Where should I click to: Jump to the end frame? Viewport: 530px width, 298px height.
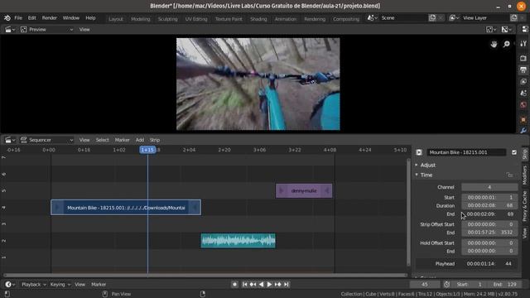pos(287,285)
